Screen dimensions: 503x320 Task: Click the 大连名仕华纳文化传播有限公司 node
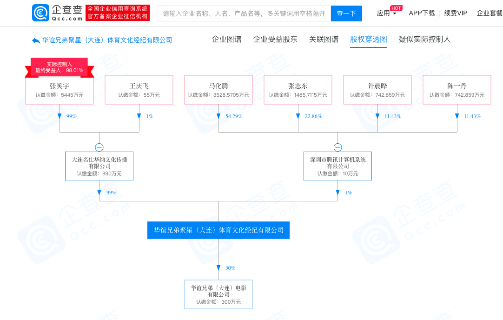[x=99, y=166]
